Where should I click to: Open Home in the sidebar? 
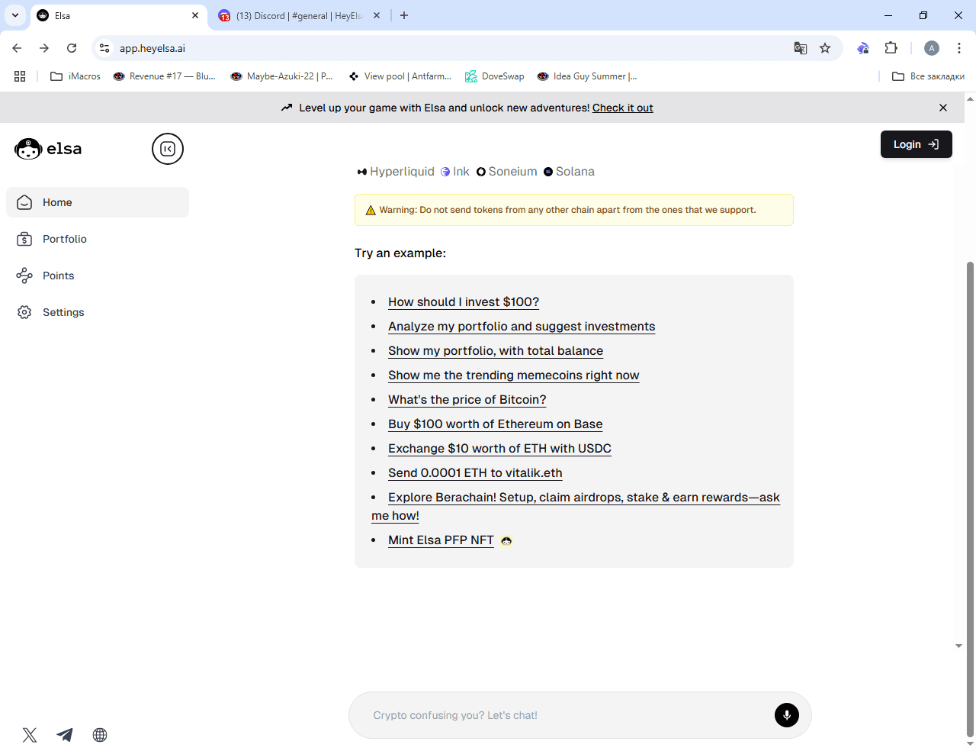[98, 202]
